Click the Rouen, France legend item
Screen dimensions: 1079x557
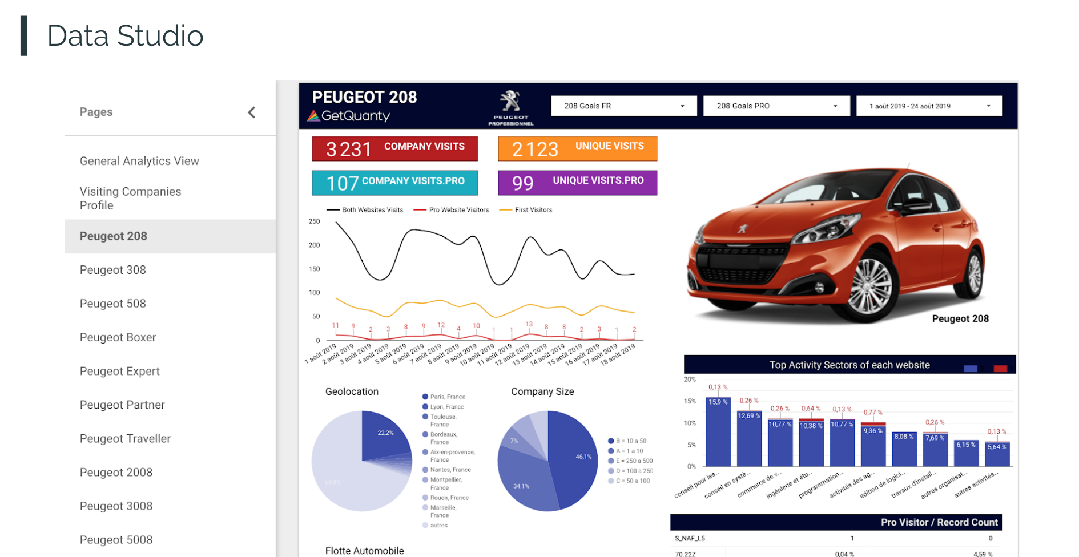(x=446, y=498)
